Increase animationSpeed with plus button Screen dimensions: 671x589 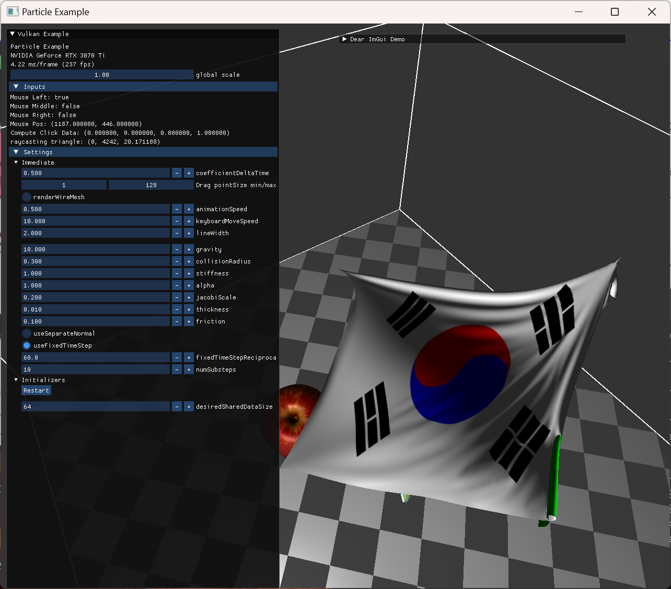click(x=189, y=209)
